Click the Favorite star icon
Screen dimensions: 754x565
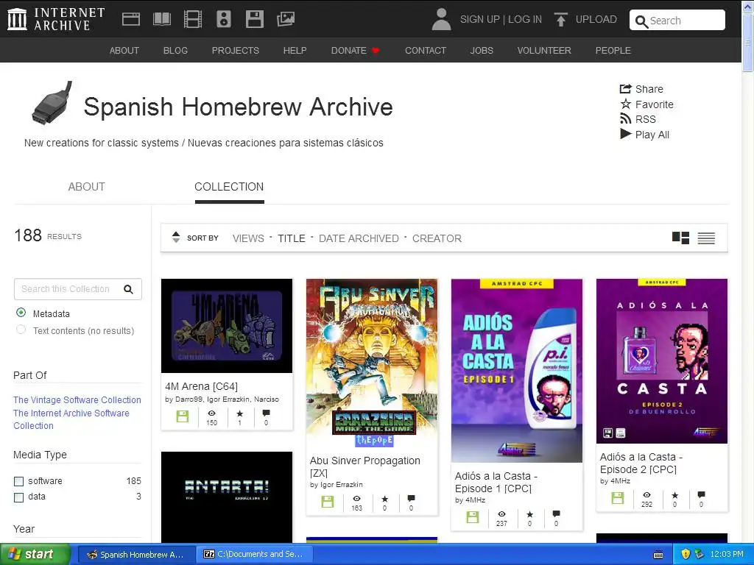(625, 104)
